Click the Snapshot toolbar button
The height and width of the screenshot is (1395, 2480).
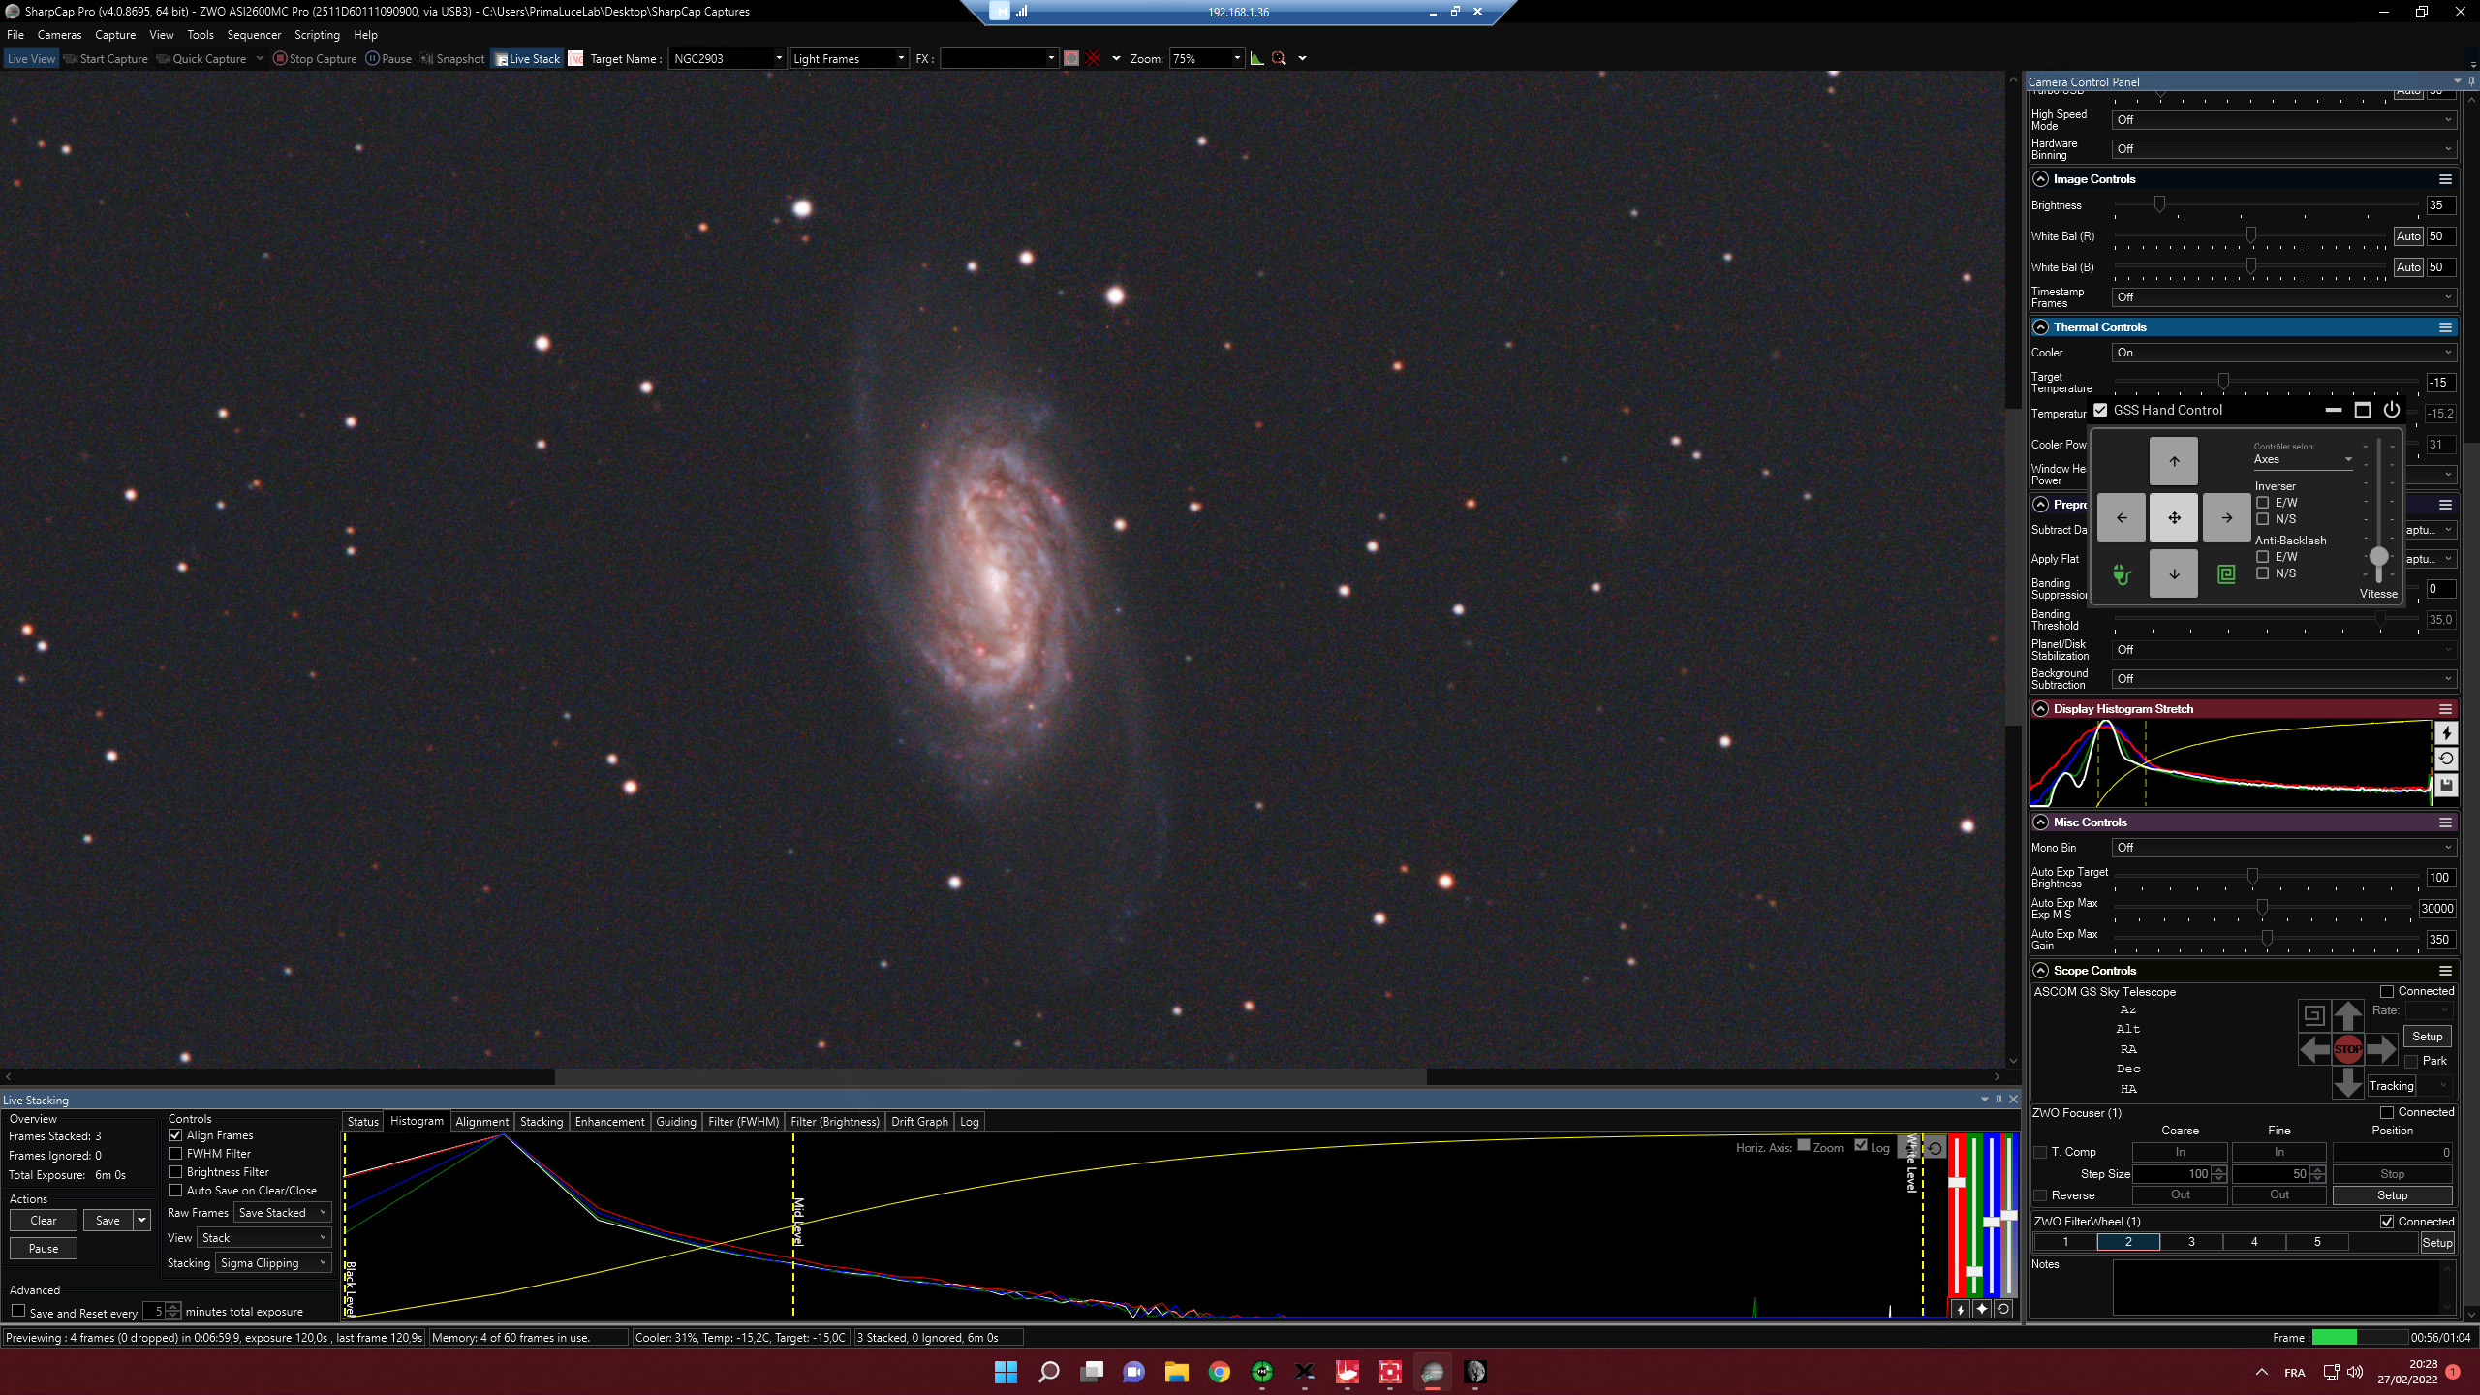click(452, 59)
